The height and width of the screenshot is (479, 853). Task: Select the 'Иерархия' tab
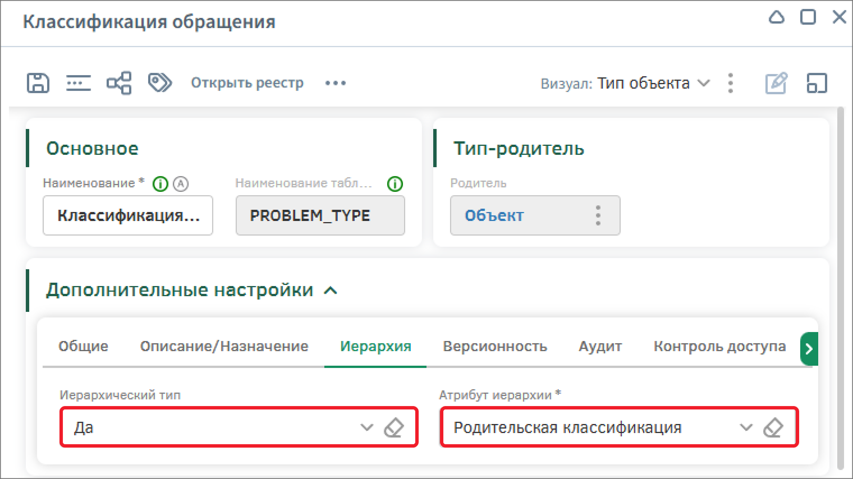point(375,346)
